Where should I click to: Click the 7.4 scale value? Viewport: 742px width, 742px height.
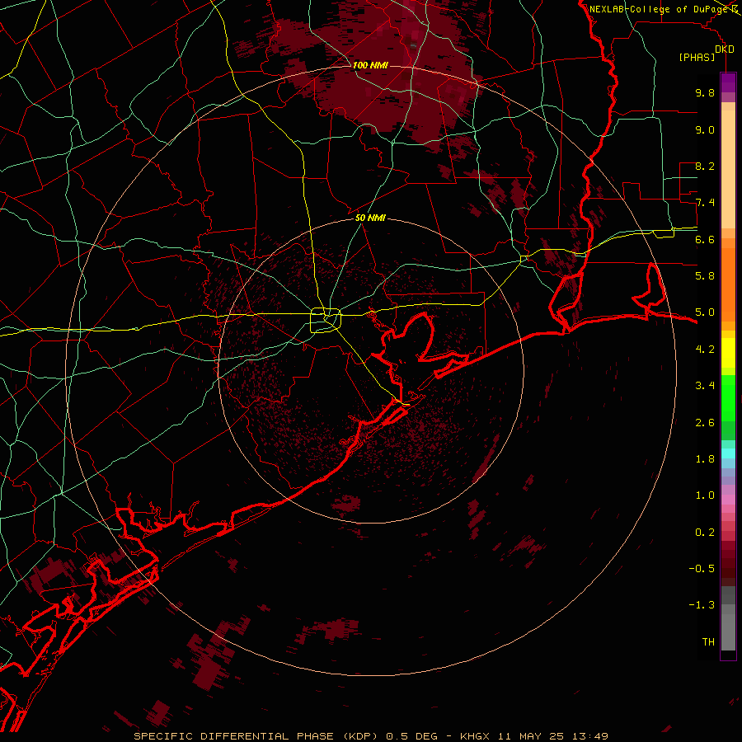705,203
